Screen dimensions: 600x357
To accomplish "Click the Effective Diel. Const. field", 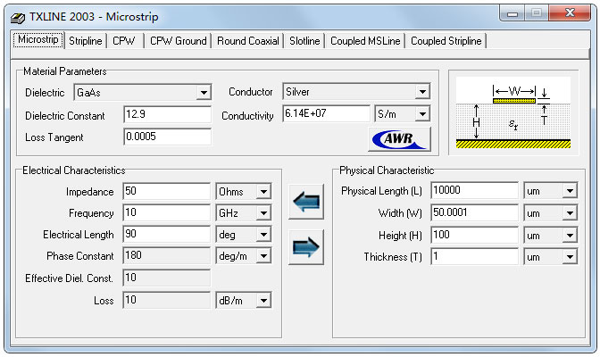I will click(166, 278).
